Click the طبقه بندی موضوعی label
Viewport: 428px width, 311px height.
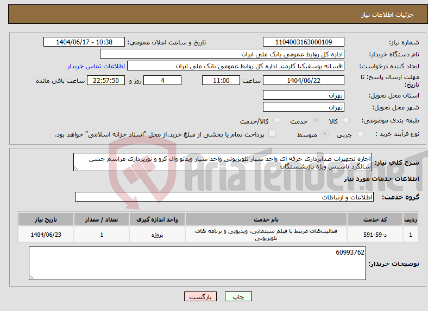pyautogui.click(x=391, y=120)
